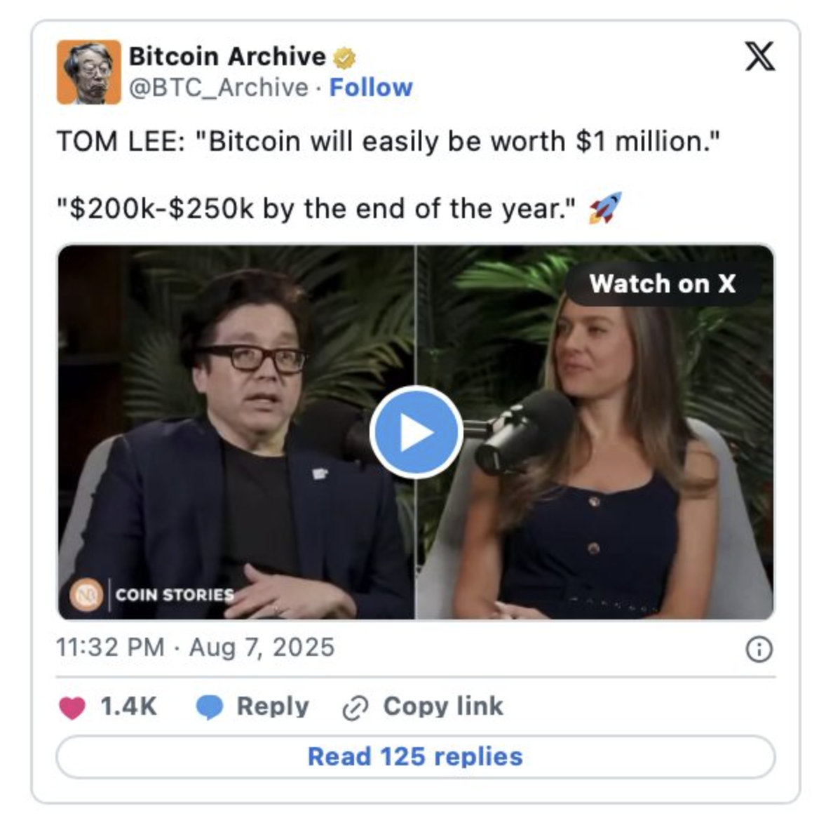Open the Bitcoin Archive display name
Viewport: 833px width, 832px height.
227,56
